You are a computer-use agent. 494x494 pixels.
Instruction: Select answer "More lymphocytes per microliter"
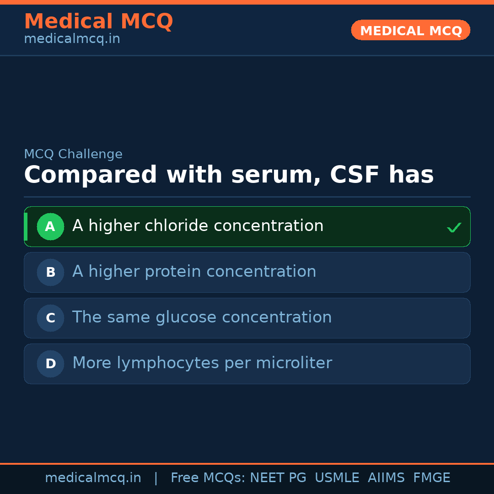click(202, 363)
